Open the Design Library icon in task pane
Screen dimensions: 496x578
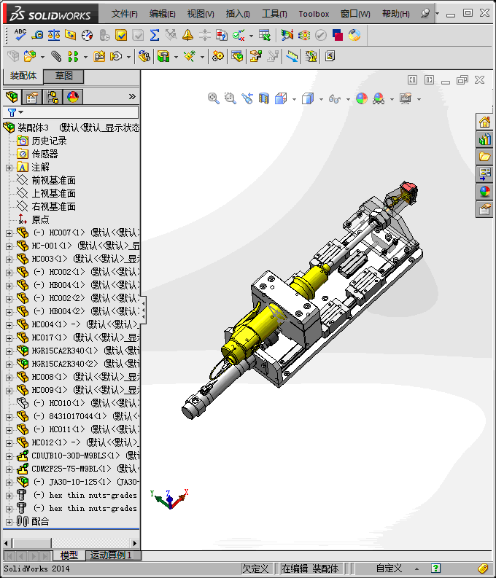484,139
